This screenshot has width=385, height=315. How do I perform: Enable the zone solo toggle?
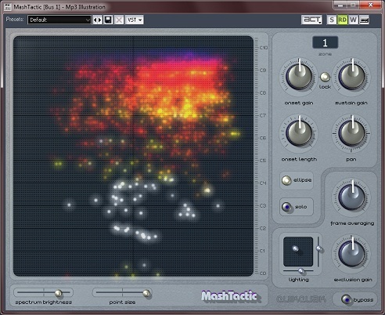[286, 207]
